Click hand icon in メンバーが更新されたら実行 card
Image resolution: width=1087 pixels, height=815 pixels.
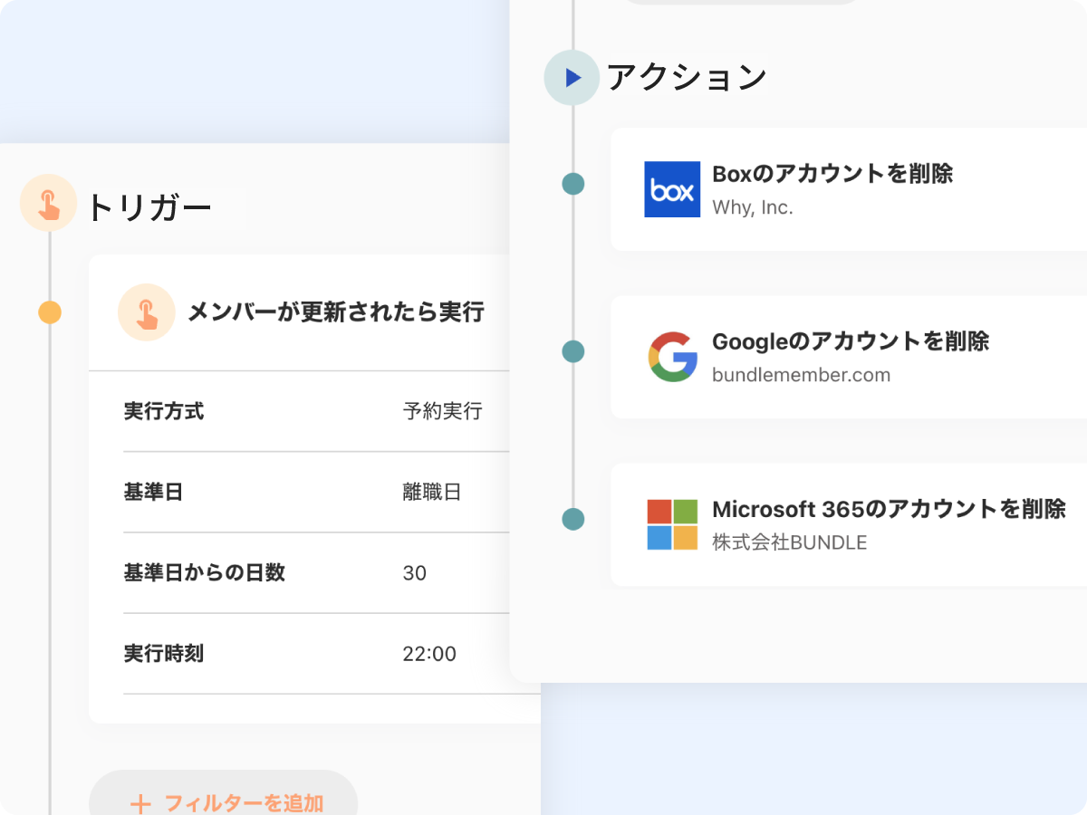[146, 312]
